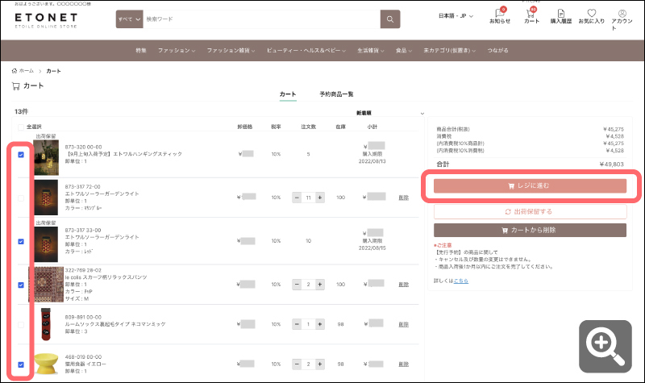Viewport: 645px width, 383px height.
Task: Click the 検索ワード search field
Action: click(x=261, y=19)
